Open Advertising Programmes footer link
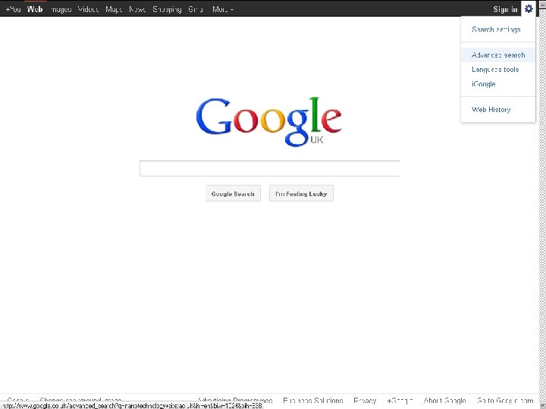Image resolution: width=546 pixels, height=409 pixels. [x=235, y=401]
